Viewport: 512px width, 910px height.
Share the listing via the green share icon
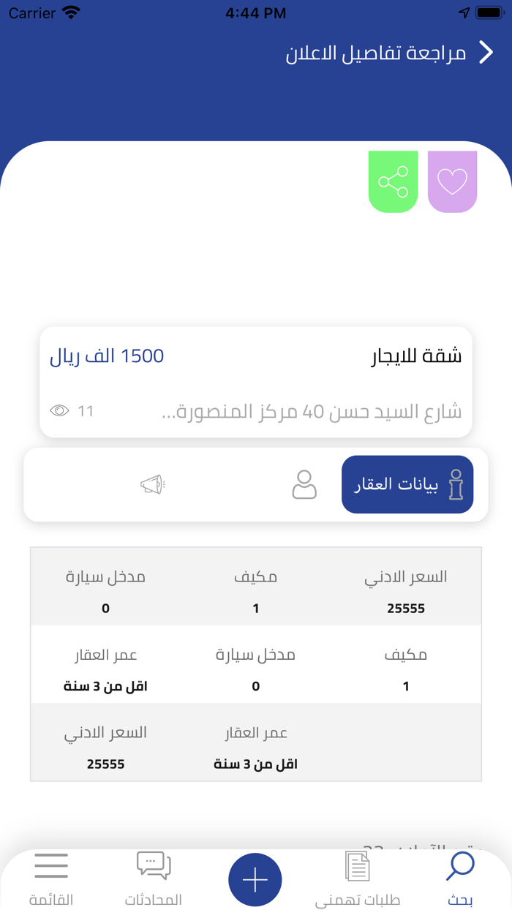[393, 181]
